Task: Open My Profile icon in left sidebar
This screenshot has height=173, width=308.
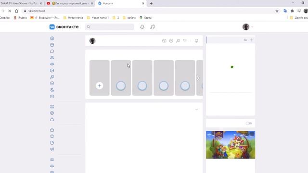Action: (x=52, y=38)
